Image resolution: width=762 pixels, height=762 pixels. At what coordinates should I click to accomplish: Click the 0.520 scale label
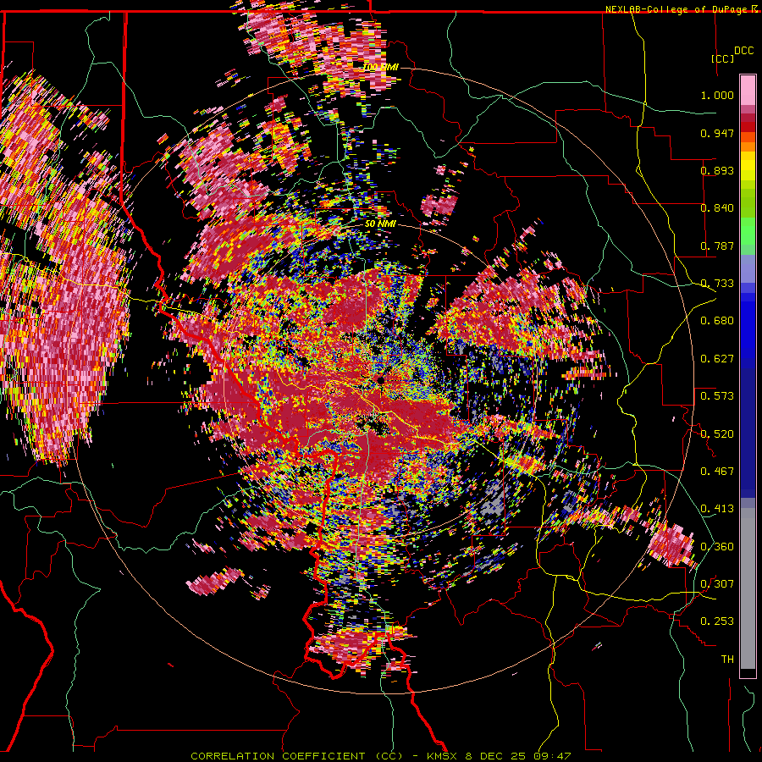pos(717,434)
